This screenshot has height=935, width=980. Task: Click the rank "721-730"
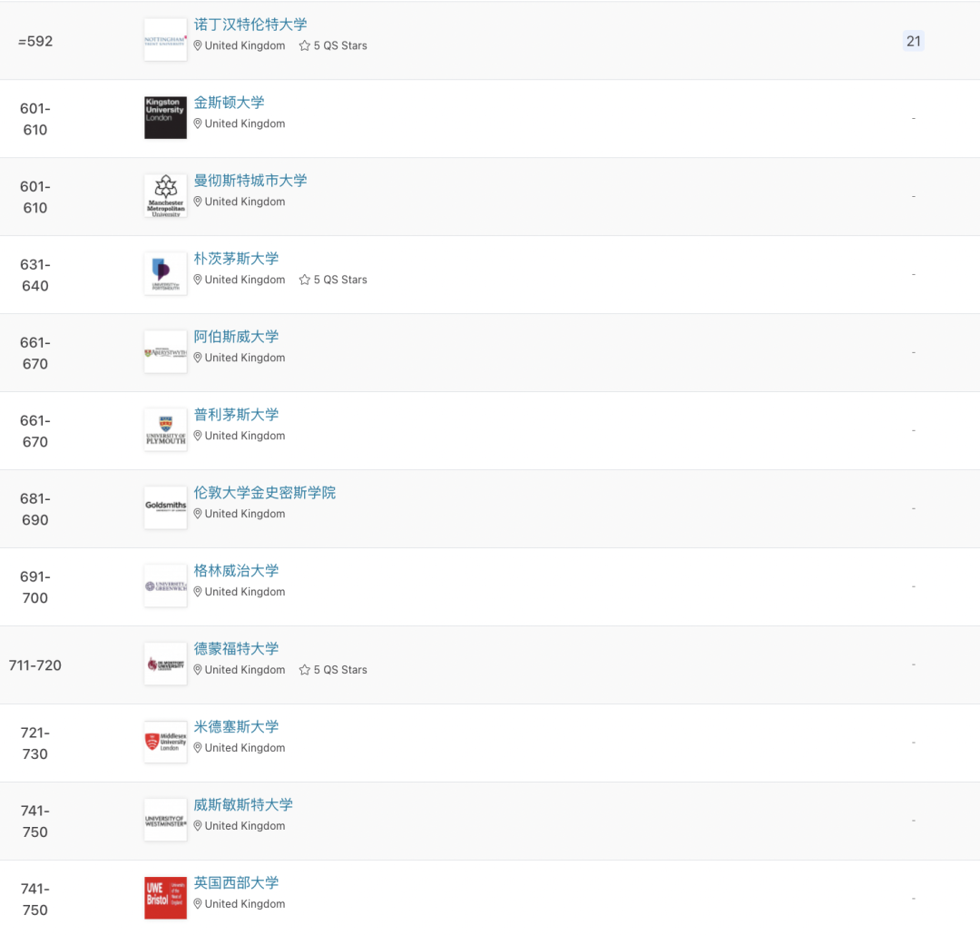(x=35, y=743)
